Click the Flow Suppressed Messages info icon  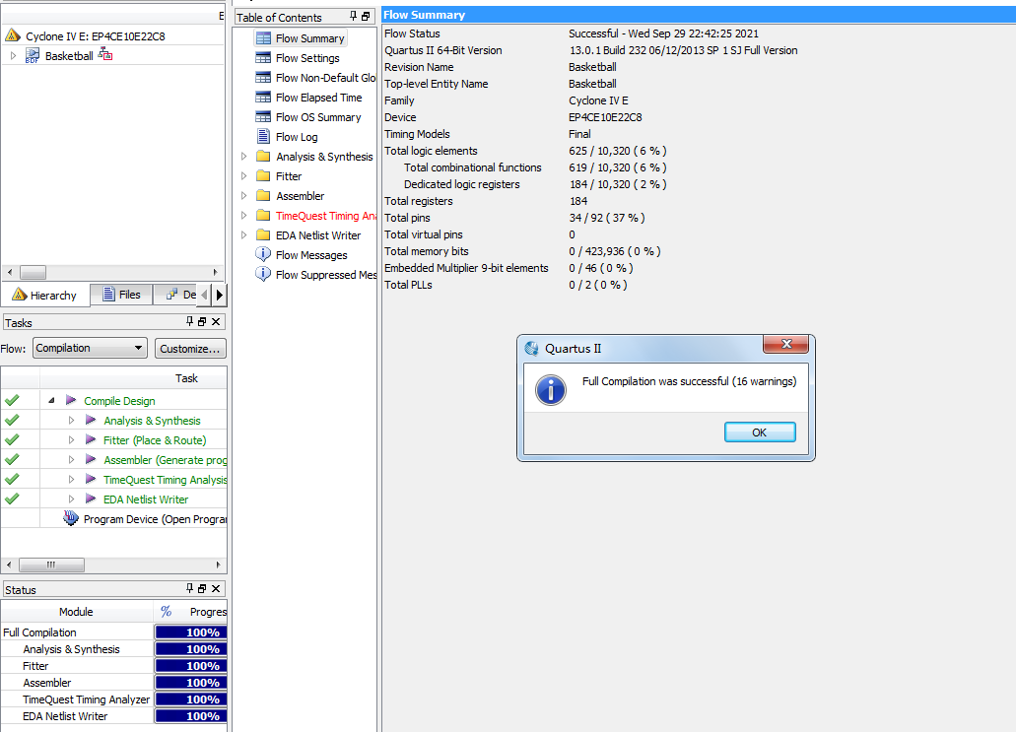(263, 275)
